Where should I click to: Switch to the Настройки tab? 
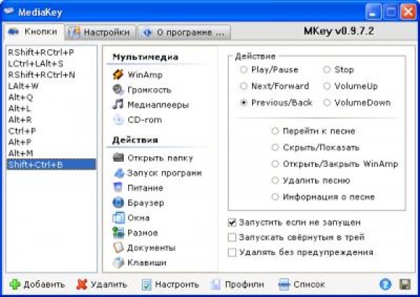(100, 32)
